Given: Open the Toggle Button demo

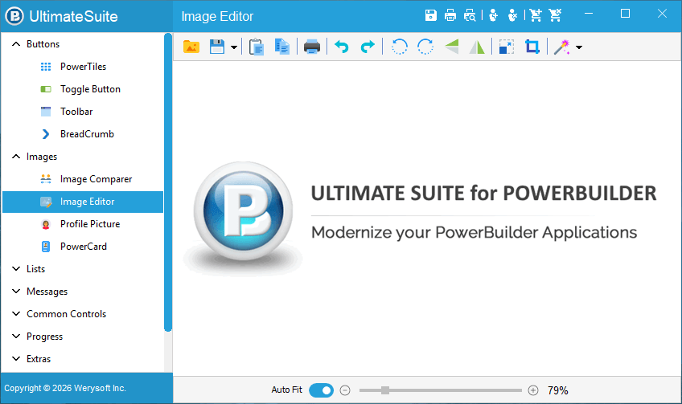Looking at the screenshot, I should pyautogui.click(x=83, y=89).
